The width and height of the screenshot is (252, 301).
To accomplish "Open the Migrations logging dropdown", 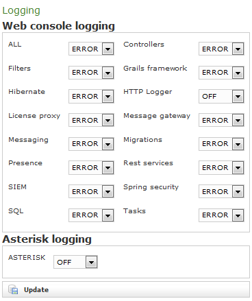I will coord(221,144).
